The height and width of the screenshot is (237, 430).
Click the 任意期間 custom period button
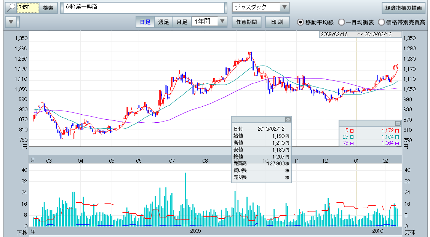(246, 22)
